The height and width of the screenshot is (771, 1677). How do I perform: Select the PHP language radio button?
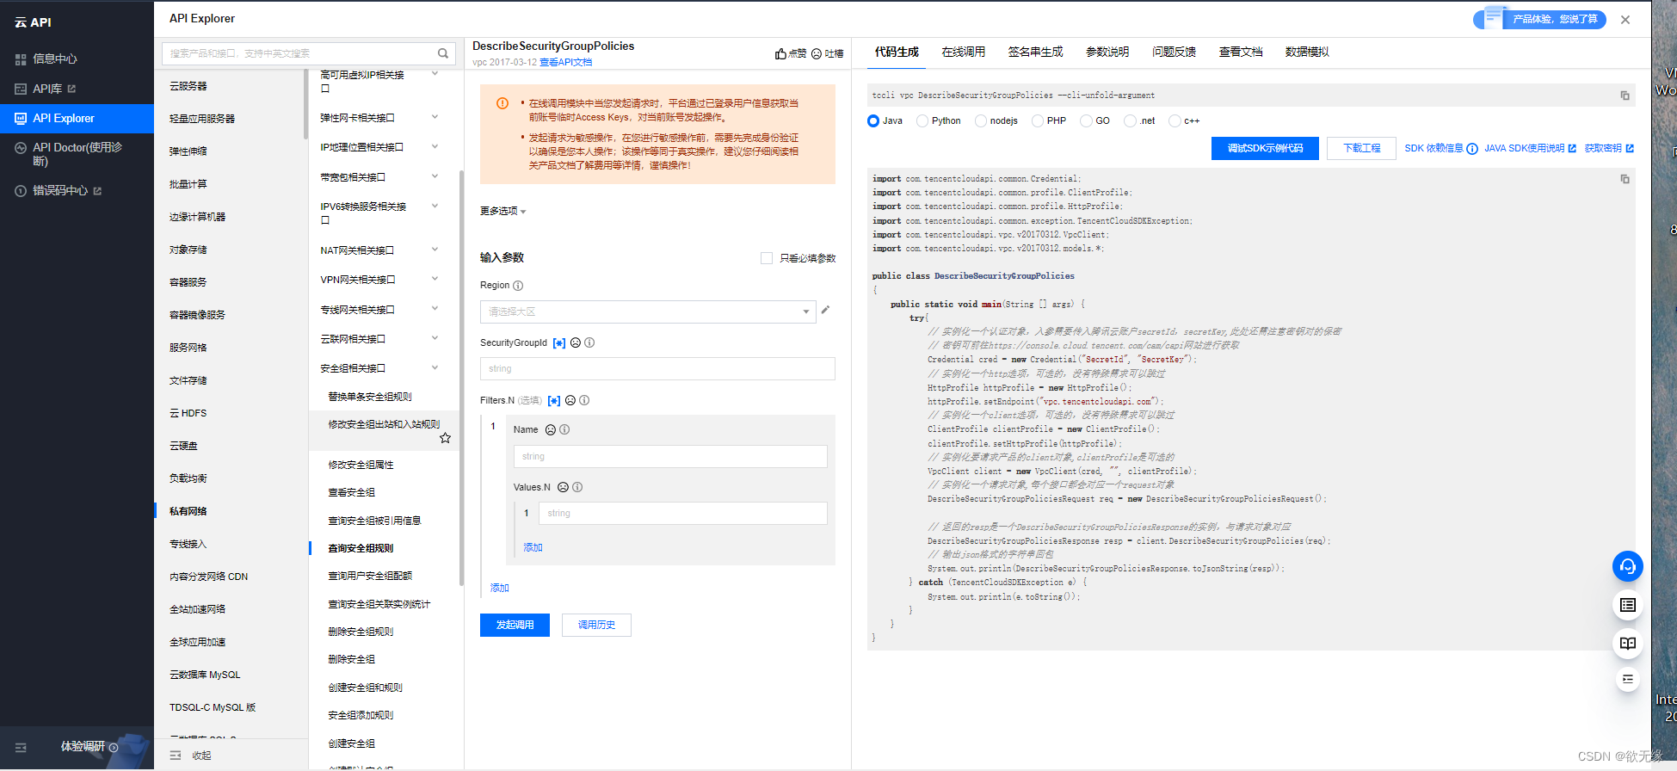pos(1038,121)
